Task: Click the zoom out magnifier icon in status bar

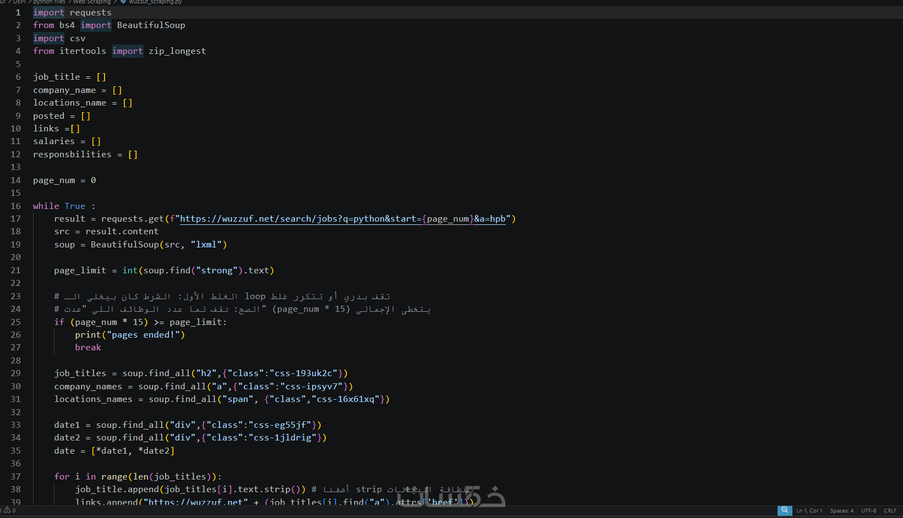Action: [785, 510]
